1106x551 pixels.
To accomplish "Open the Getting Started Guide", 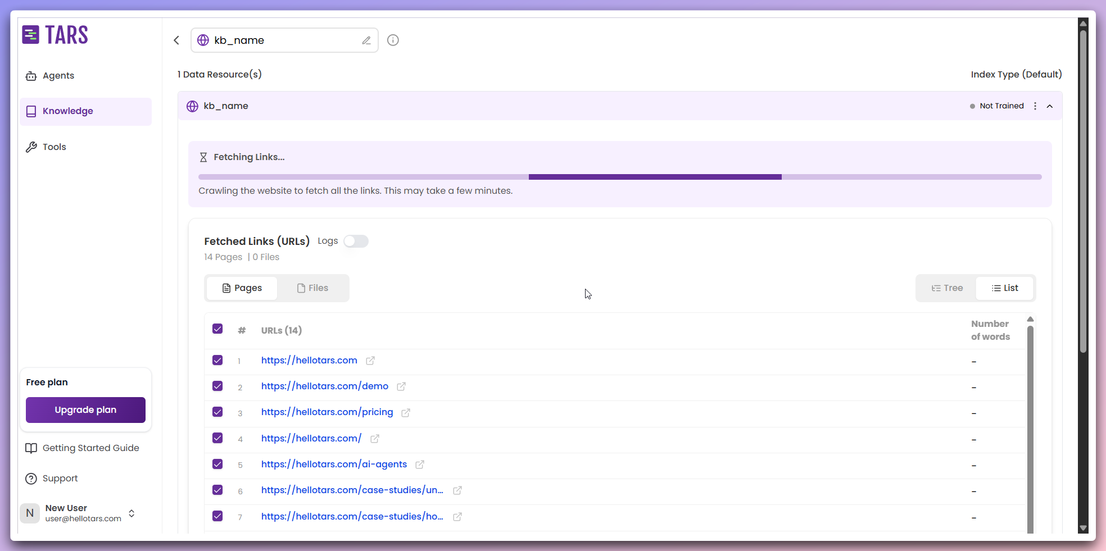I will pos(82,448).
